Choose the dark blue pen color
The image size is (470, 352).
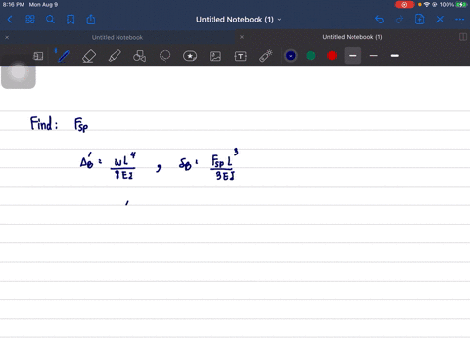coord(291,56)
